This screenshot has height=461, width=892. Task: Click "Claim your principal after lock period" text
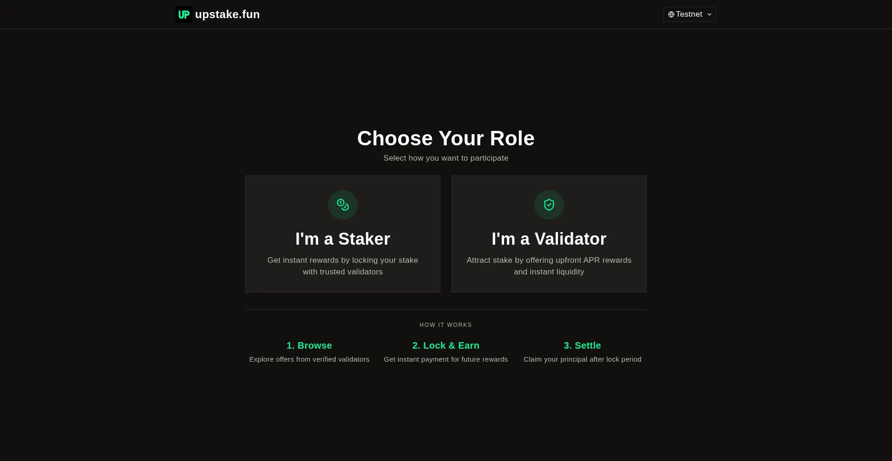(x=582, y=359)
